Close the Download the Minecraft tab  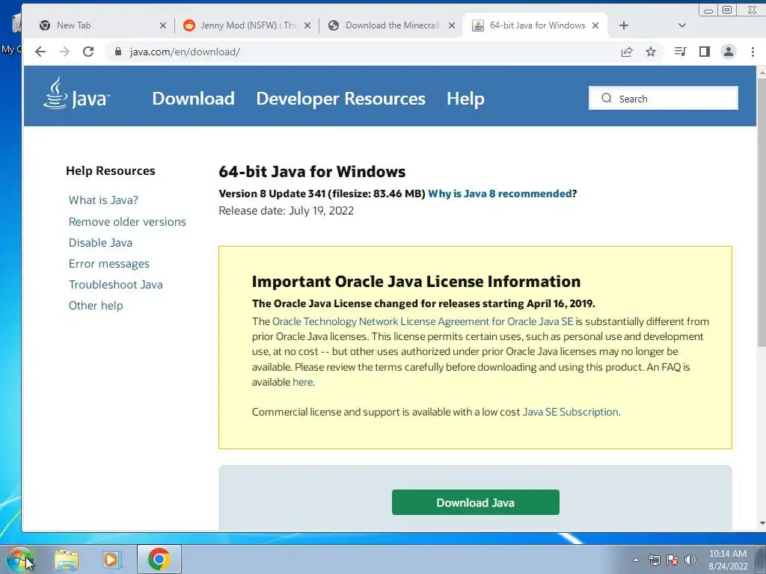coord(452,25)
